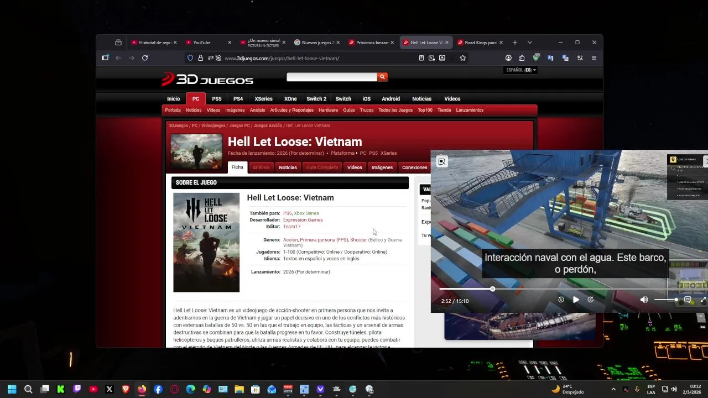
Task: Follow the Primera persona (FPS) genre link
Action: [x=324, y=240]
